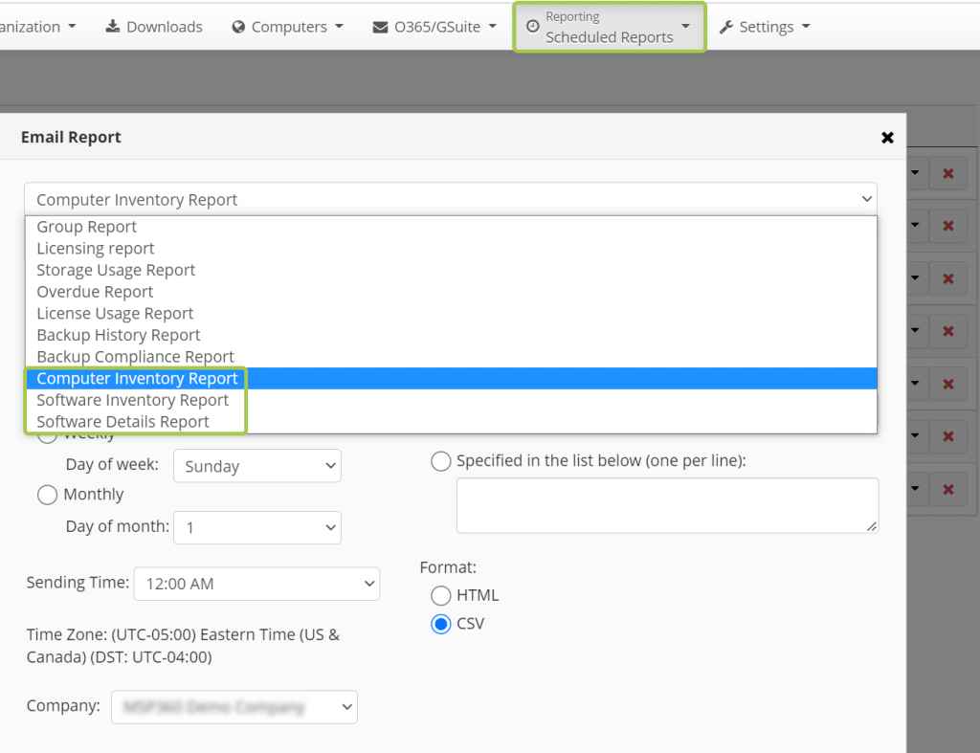Select CSV format radio button
980x753 pixels.
pyautogui.click(x=441, y=624)
